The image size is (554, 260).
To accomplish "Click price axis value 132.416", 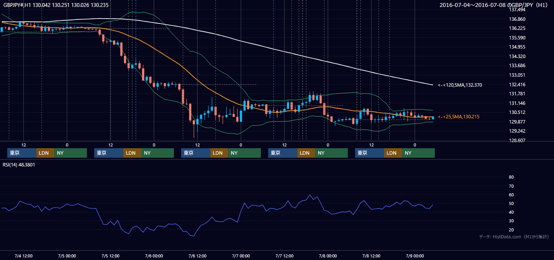I will (x=517, y=84).
